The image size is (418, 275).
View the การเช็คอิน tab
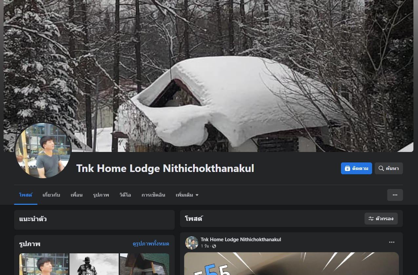click(153, 195)
